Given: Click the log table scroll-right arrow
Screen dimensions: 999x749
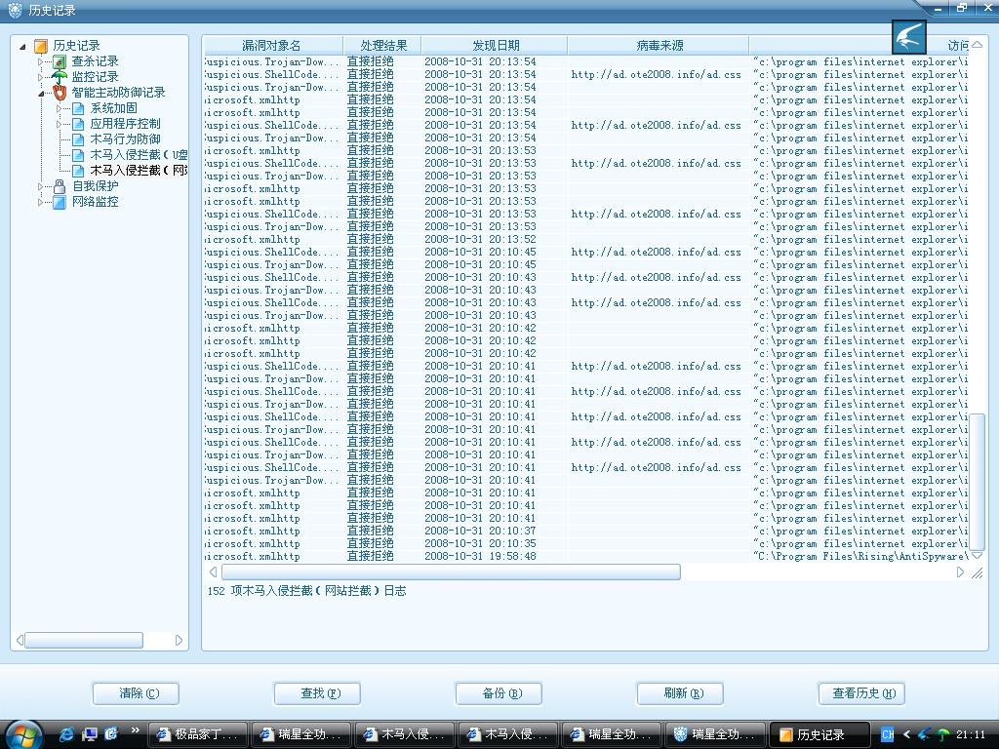Looking at the screenshot, I should [x=960, y=572].
